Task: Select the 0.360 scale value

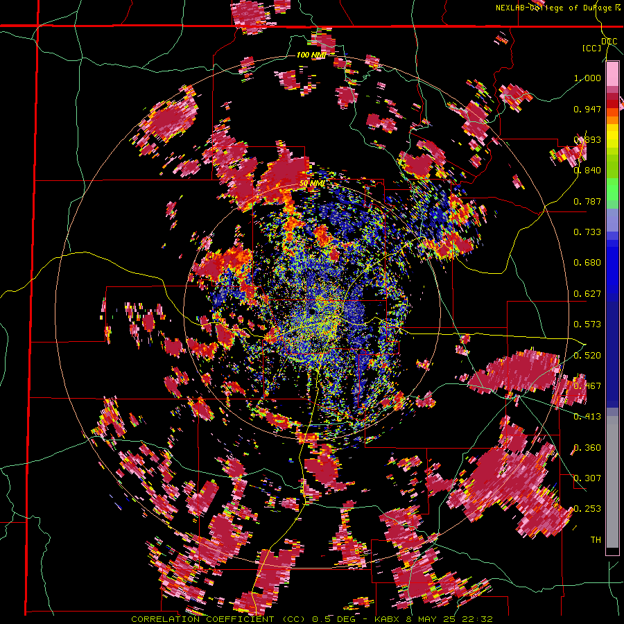Action: [587, 448]
